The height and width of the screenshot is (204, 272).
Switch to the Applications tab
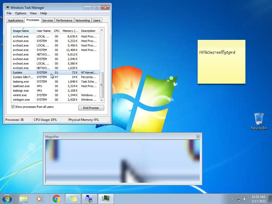point(16,20)
